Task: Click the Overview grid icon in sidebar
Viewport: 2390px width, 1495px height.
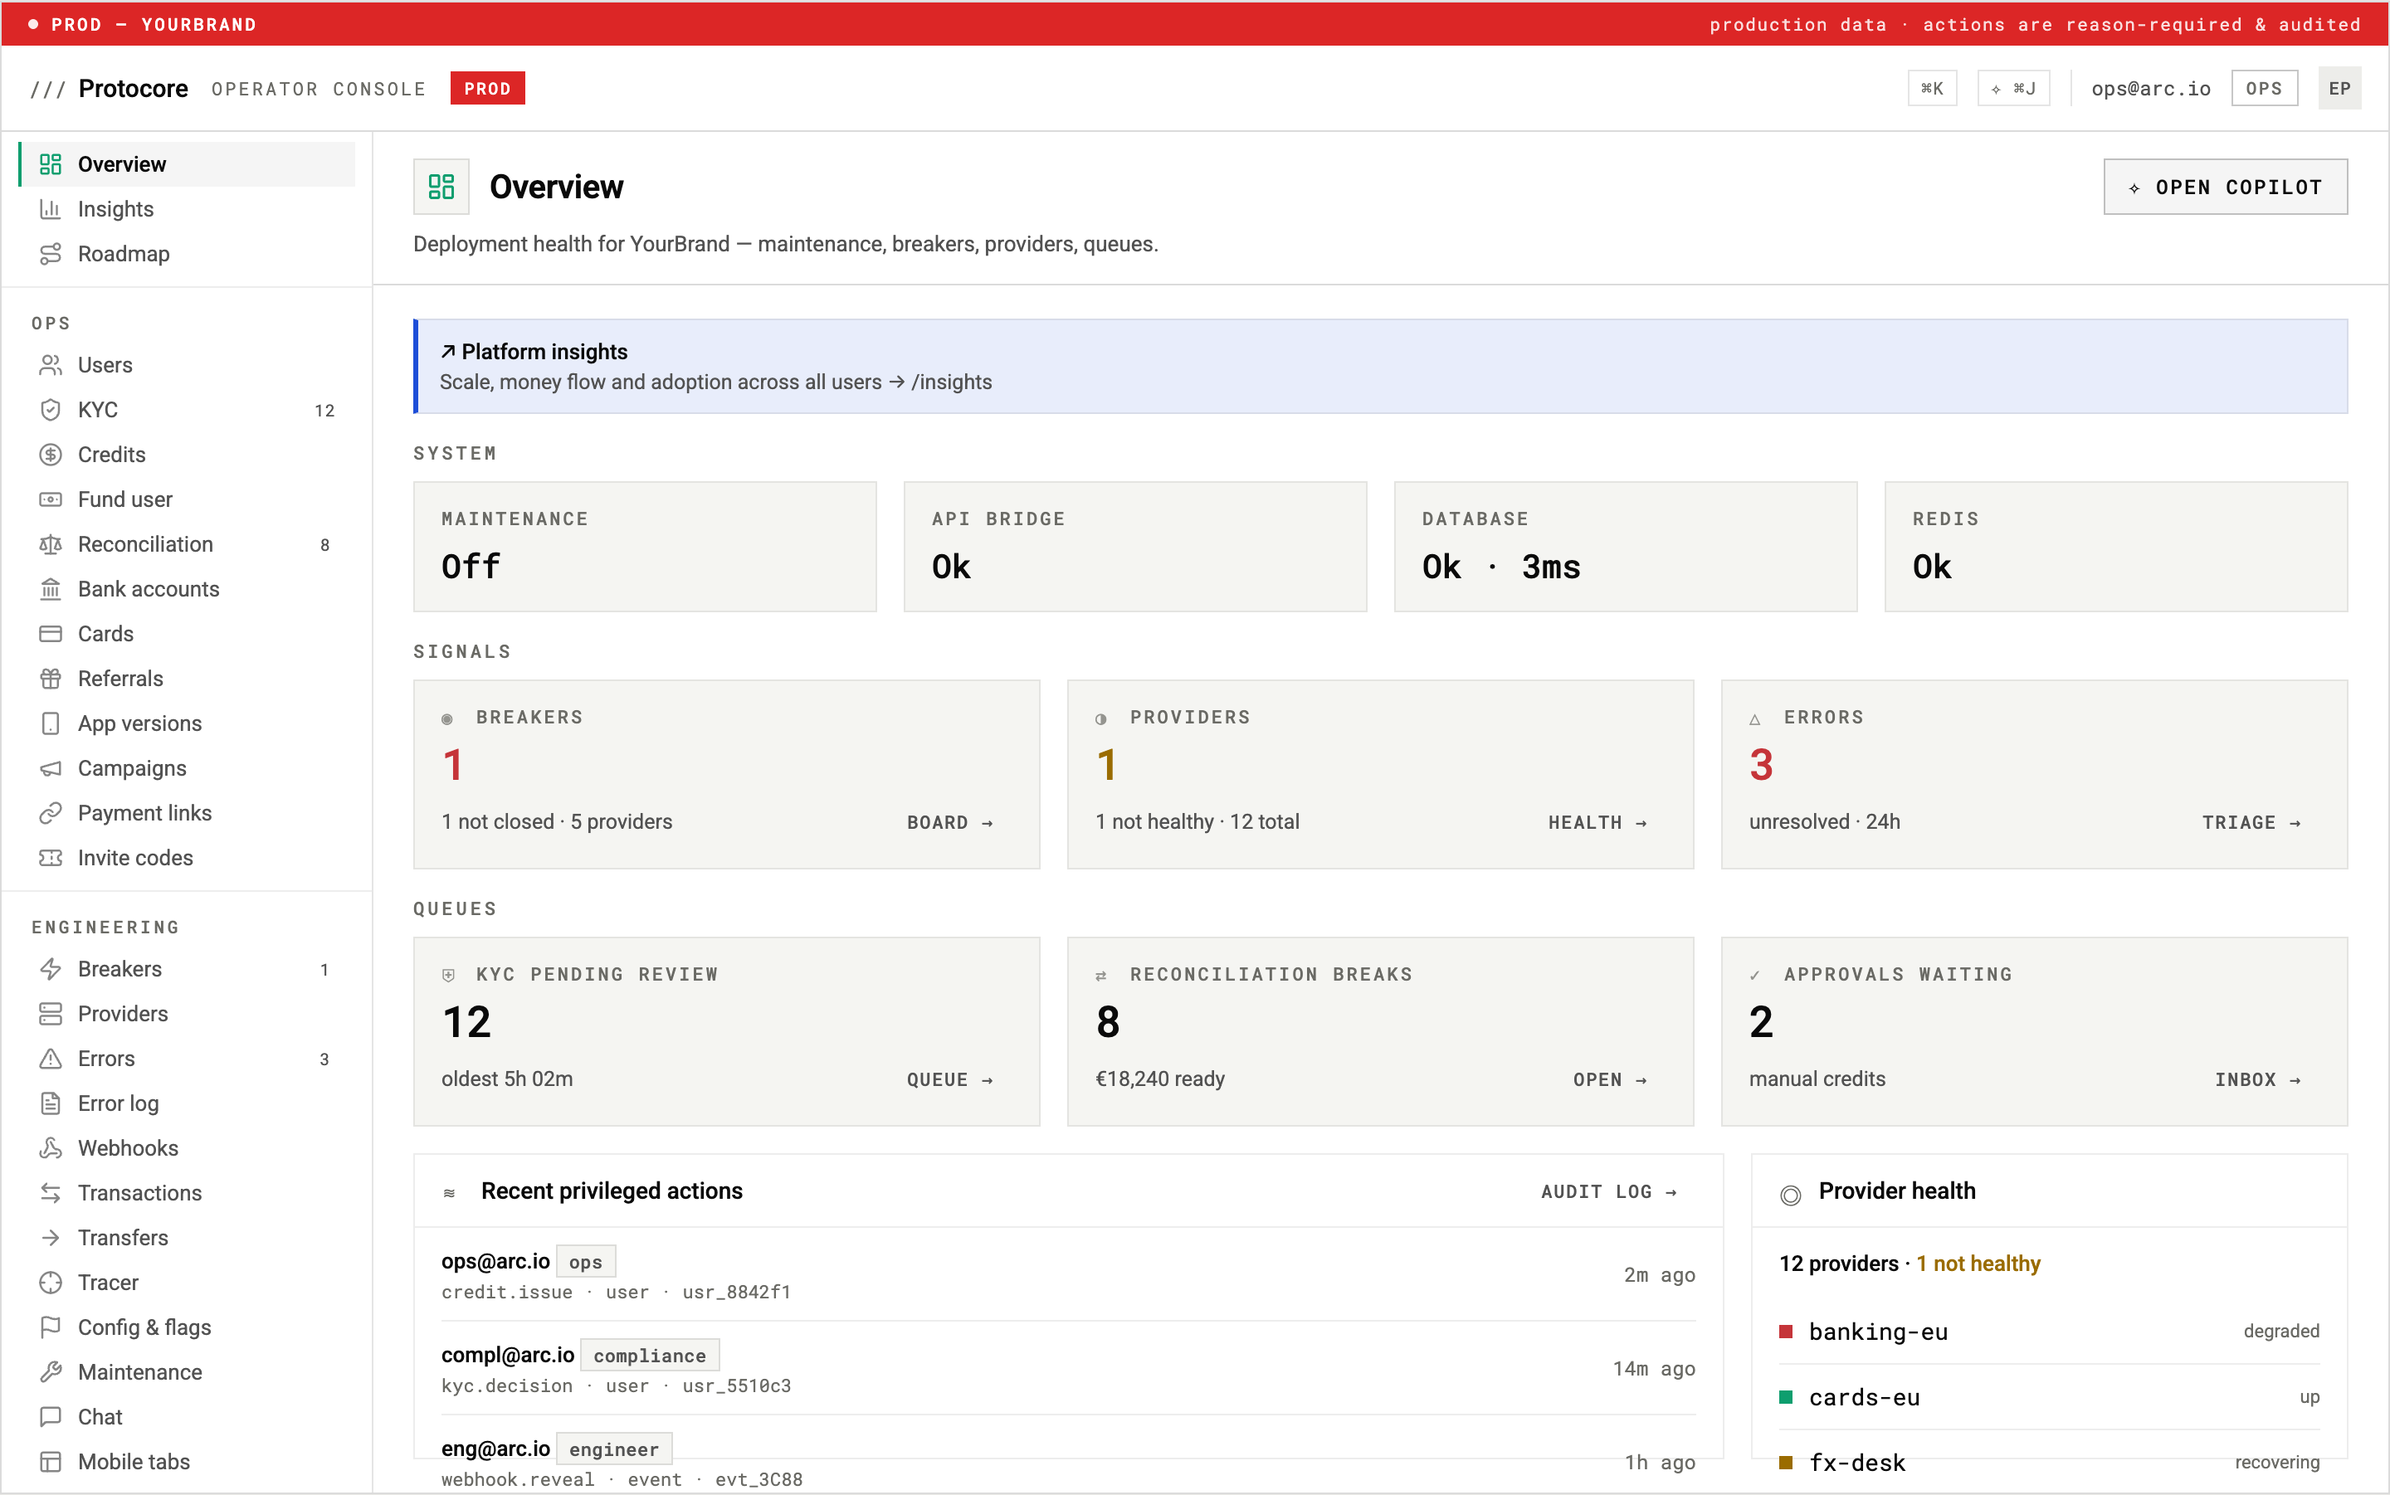Action: click(51, 164)
